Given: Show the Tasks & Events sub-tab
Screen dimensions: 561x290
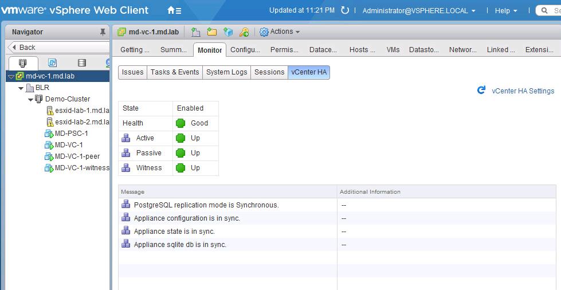Looking at the screenshot, I should pyautogui.click(x=175, y=72).
